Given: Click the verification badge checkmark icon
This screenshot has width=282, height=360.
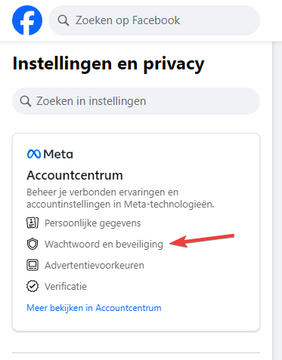Looking at the screenshot, I should pos(33,286).
